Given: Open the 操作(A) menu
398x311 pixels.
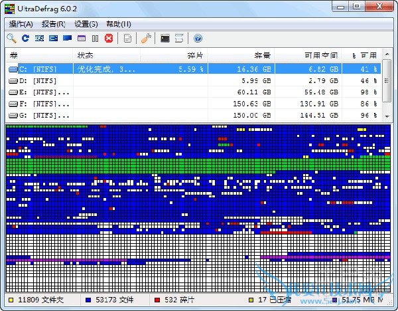Looking at the screenshot, I should point(21,24).
